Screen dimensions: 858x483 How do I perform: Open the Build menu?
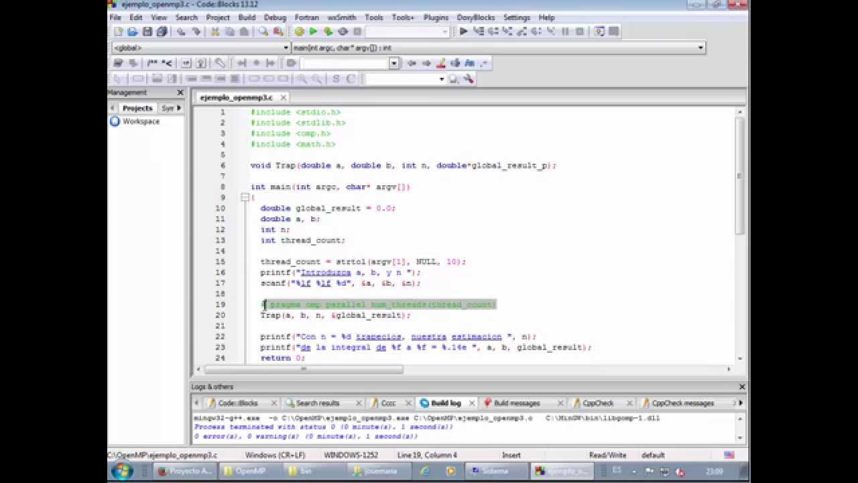[247, 17]
